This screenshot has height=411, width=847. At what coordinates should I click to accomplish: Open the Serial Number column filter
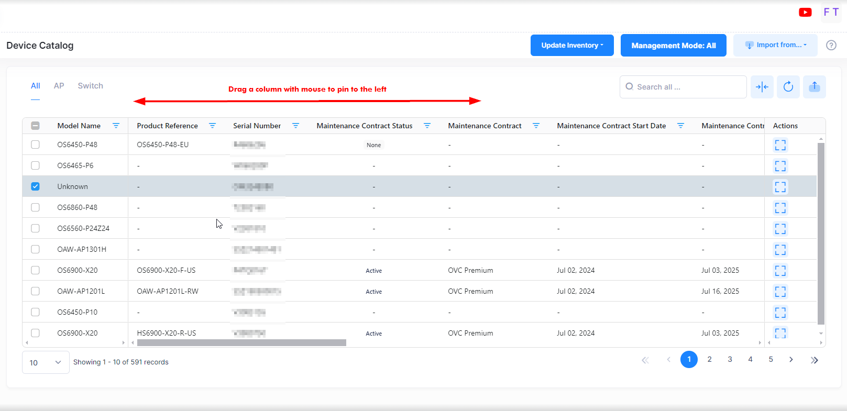295,126
